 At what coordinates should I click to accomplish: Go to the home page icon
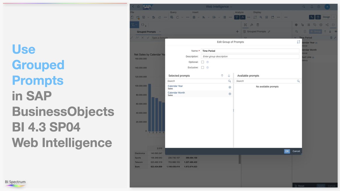139,7
